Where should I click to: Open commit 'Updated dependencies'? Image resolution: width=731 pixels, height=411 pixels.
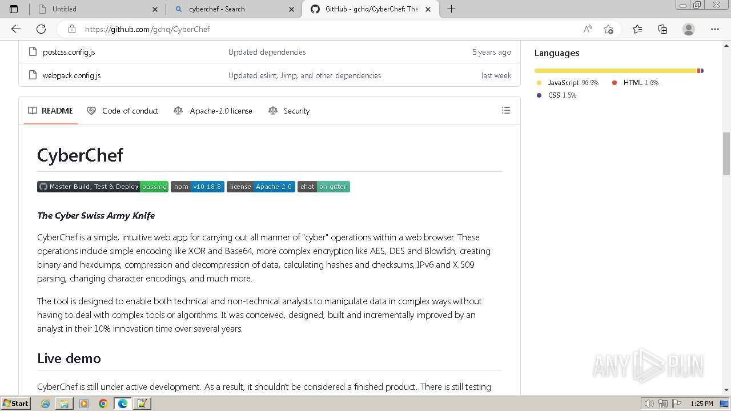click(267, 52)
